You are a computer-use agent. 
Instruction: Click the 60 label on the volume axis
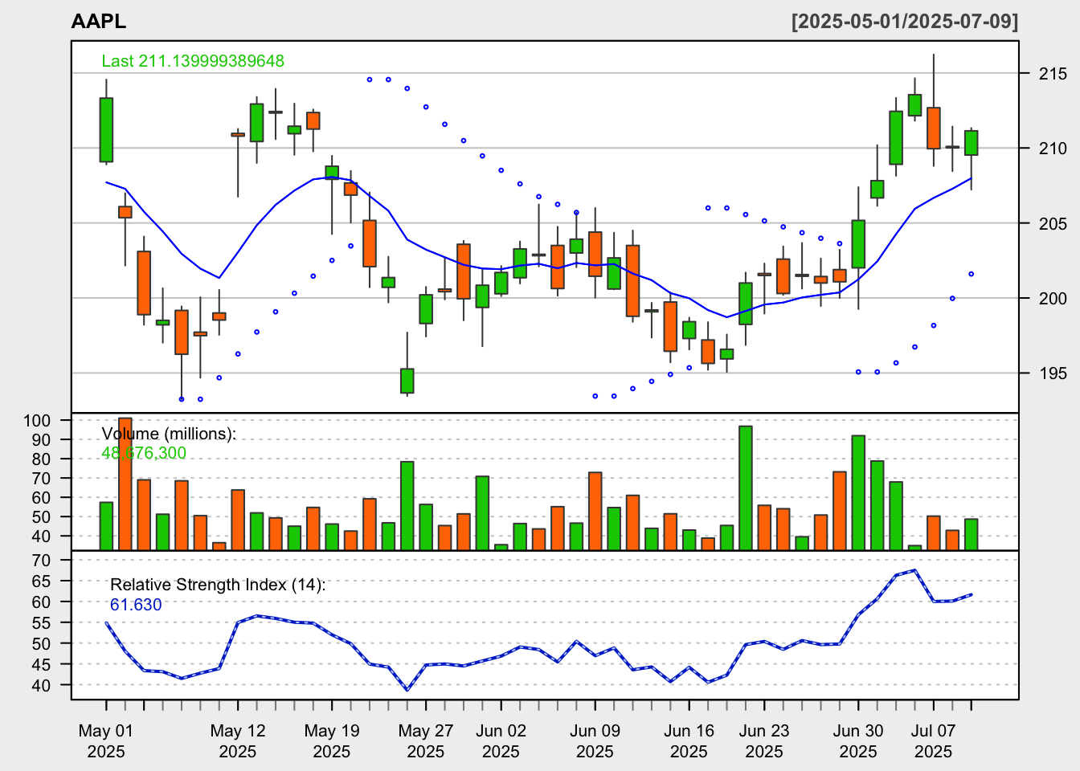pyautogui.click(x=42, y=498)
